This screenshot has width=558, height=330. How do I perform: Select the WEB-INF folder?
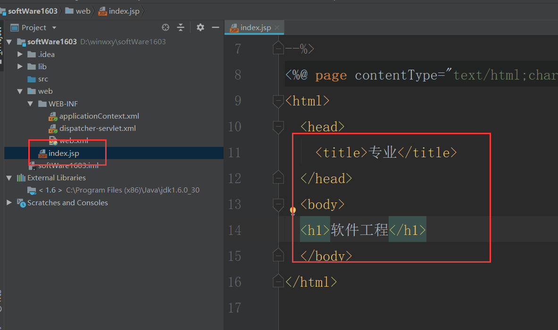[63, 104]
